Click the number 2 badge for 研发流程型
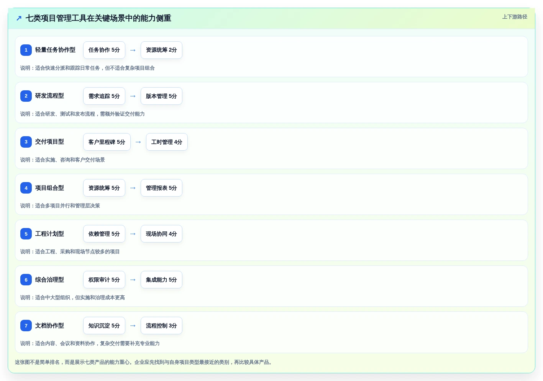 point(26,96)
